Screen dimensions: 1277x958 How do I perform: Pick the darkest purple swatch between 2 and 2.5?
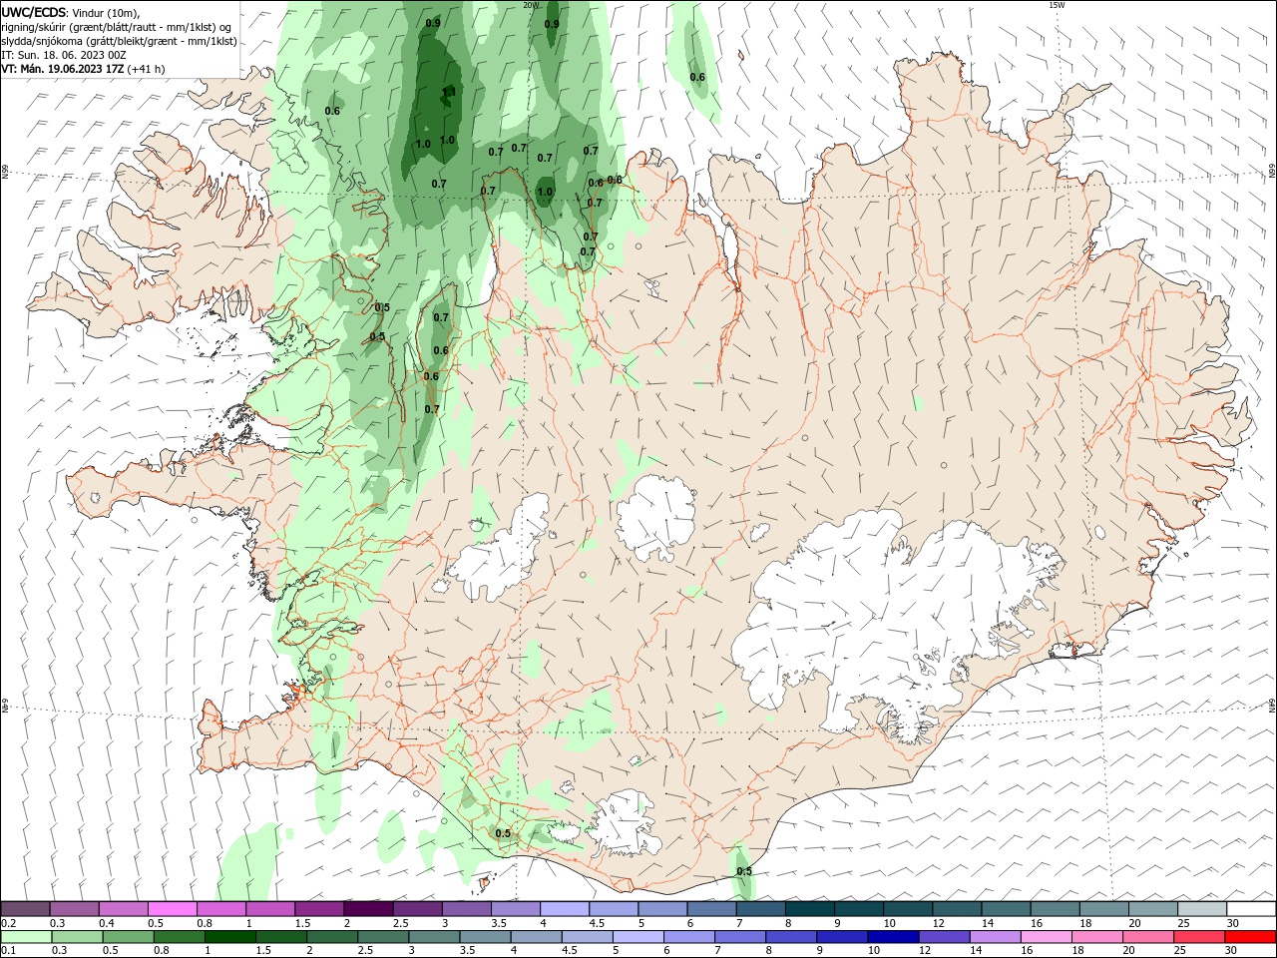(x=368, y=908)
